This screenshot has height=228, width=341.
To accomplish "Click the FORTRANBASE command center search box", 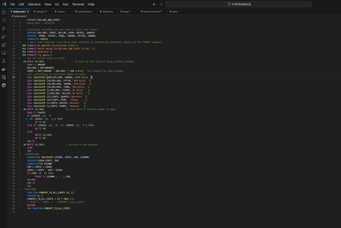I will [x=239, y=4].
